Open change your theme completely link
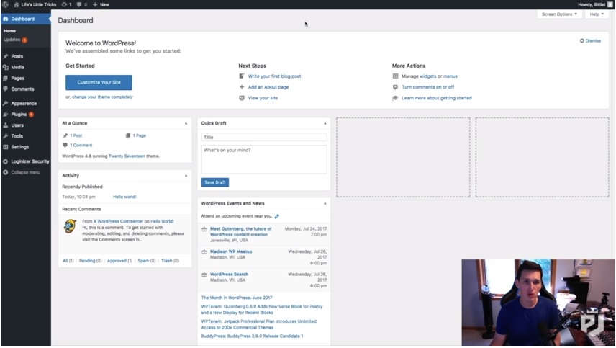The height and width of the screenshot is (348, 616). click(102, 97)
